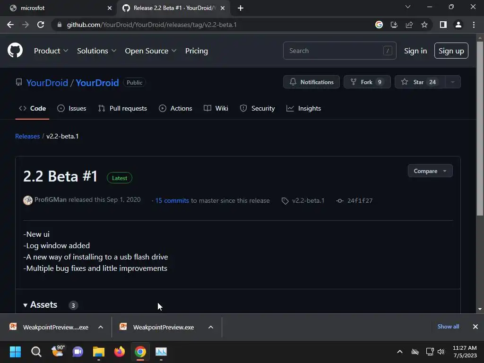Open File Explorer from taskbar
Viewport: 484px width, 363px height.
point(99,352)
